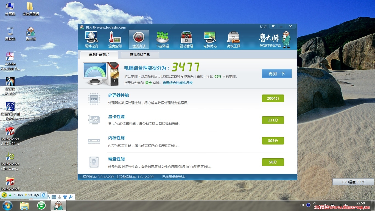Click the user avatar icon on IME toolbar
375x211 pixels.
[60, 197]
